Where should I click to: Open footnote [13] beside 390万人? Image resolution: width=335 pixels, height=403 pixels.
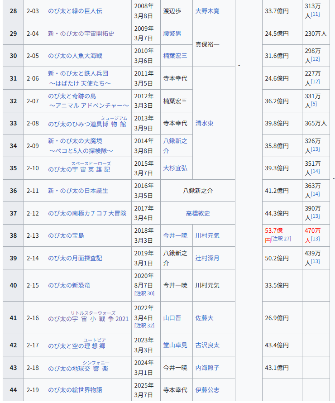315,216
